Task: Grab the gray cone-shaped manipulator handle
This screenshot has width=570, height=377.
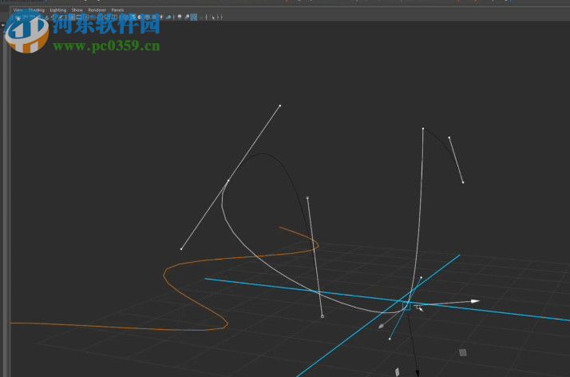Action: coord(381,326)
